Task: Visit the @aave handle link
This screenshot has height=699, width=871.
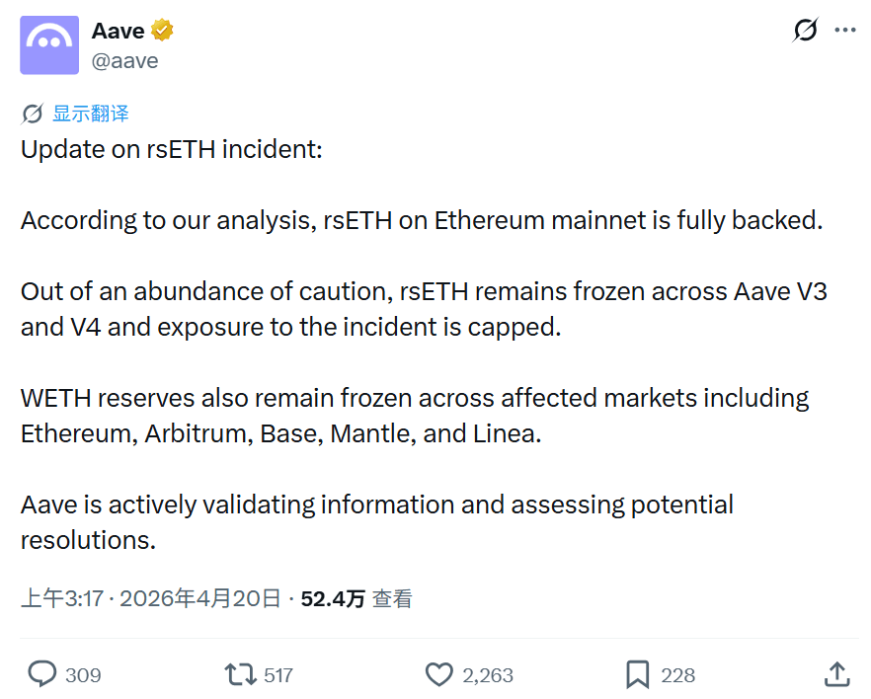Action: (x=124, y=60)
